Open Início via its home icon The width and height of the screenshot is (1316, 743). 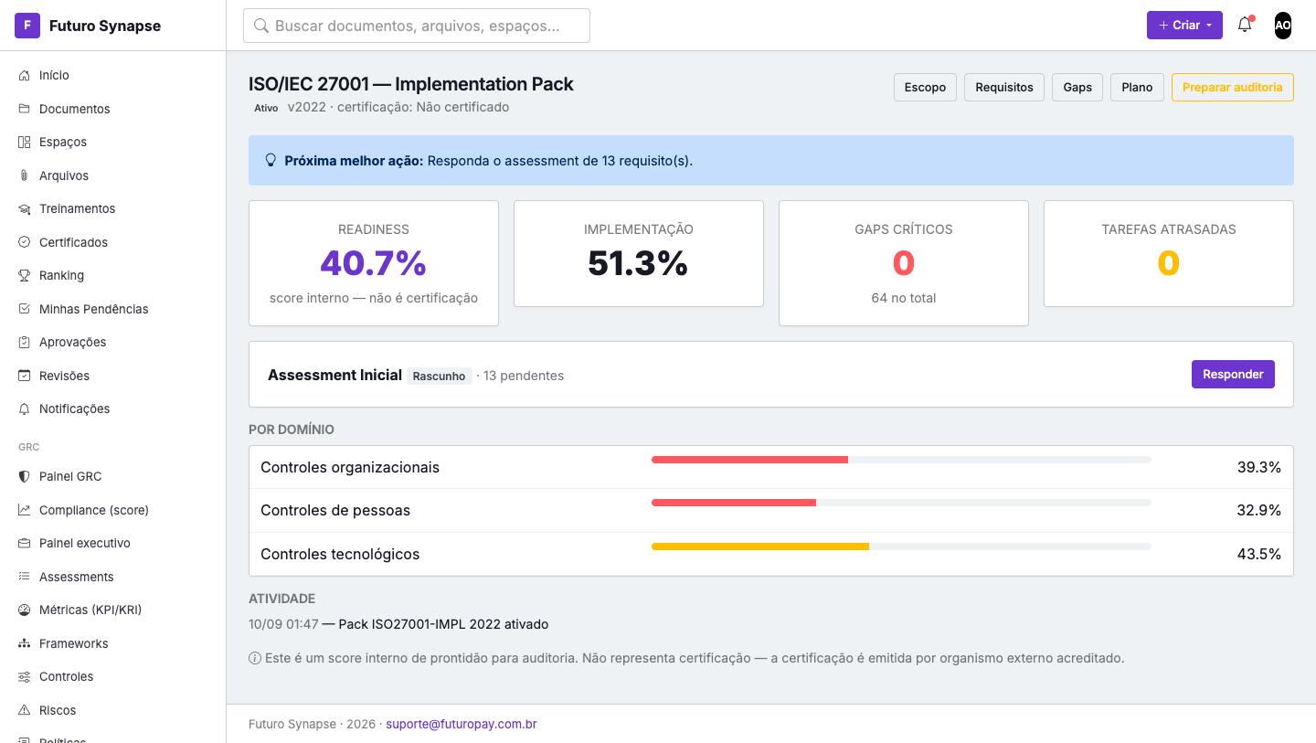click(x=25, y=76)
